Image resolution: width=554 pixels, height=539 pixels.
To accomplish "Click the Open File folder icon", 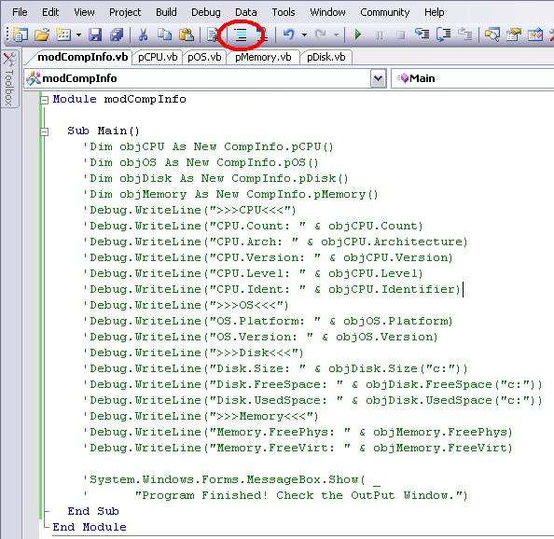I will coord(42,35).
